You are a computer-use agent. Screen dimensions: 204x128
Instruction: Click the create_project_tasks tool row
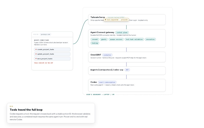(52, 49)
